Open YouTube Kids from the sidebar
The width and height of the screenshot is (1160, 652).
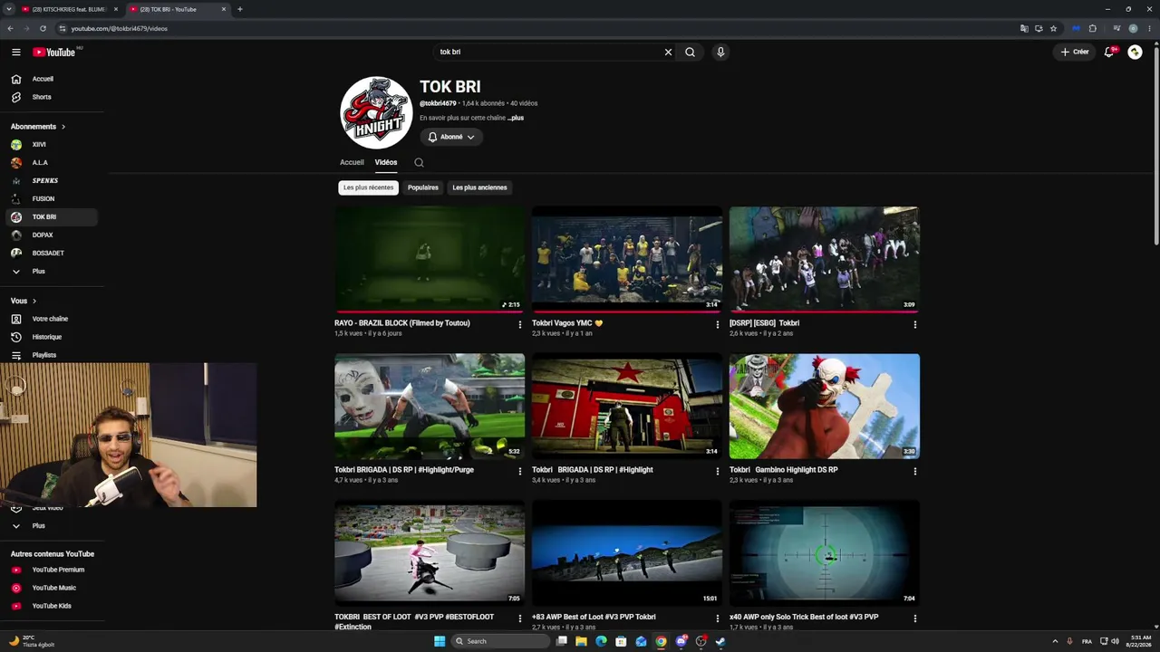click(52, 606)
